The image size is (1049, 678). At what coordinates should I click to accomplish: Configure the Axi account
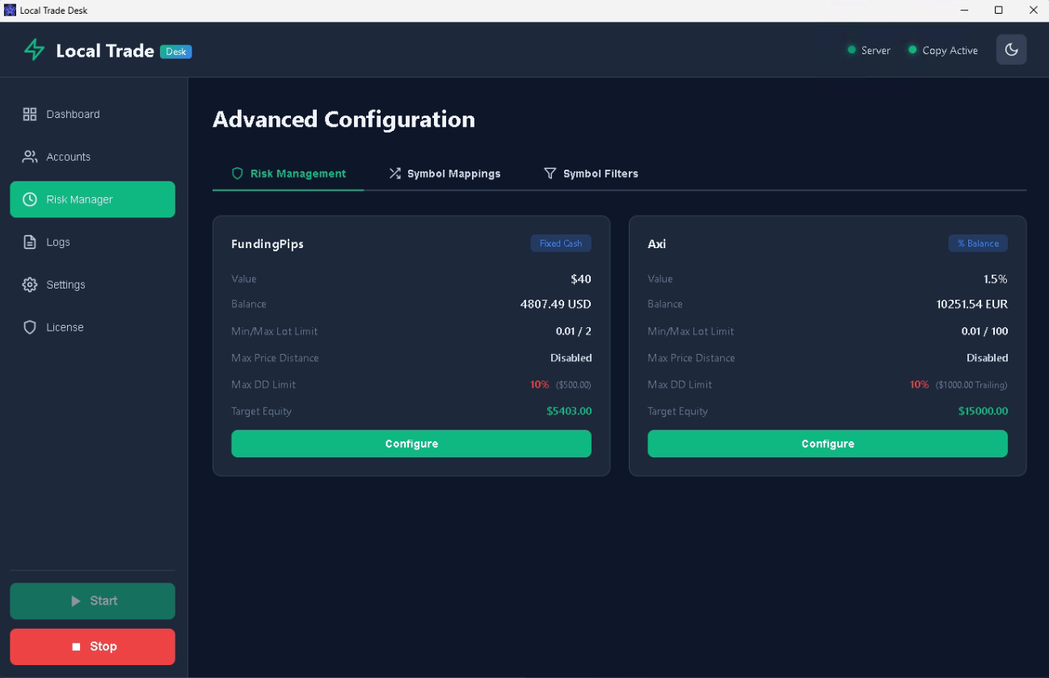828,444
